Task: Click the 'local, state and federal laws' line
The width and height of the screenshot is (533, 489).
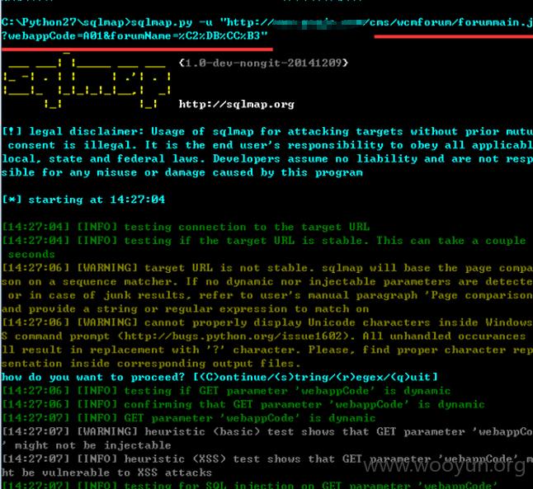Action: click(x=266, y=158)
